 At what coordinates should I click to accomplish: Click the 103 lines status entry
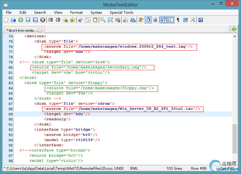pyautogui.click(x=174, y=169)
